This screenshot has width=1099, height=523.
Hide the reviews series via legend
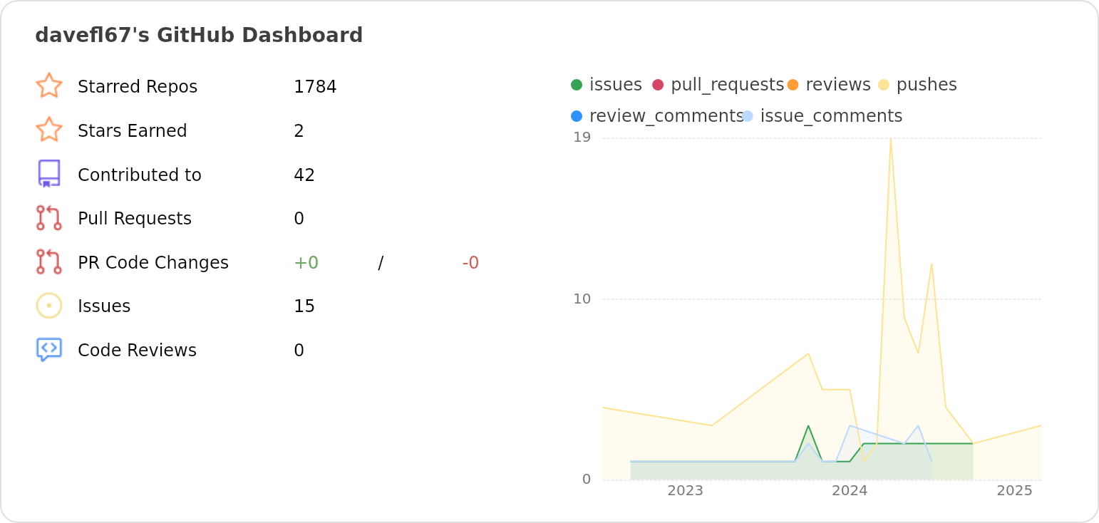(x=830, y=85)
